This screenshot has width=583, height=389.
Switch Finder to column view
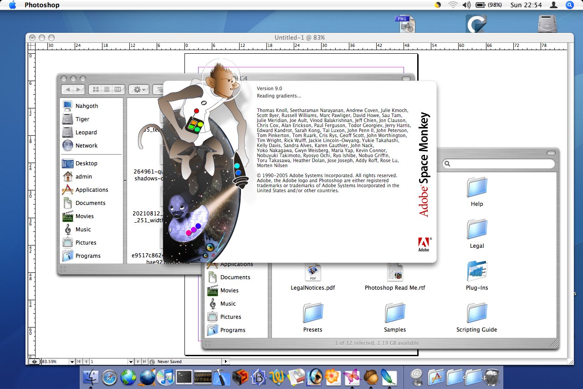coord(118,89)
